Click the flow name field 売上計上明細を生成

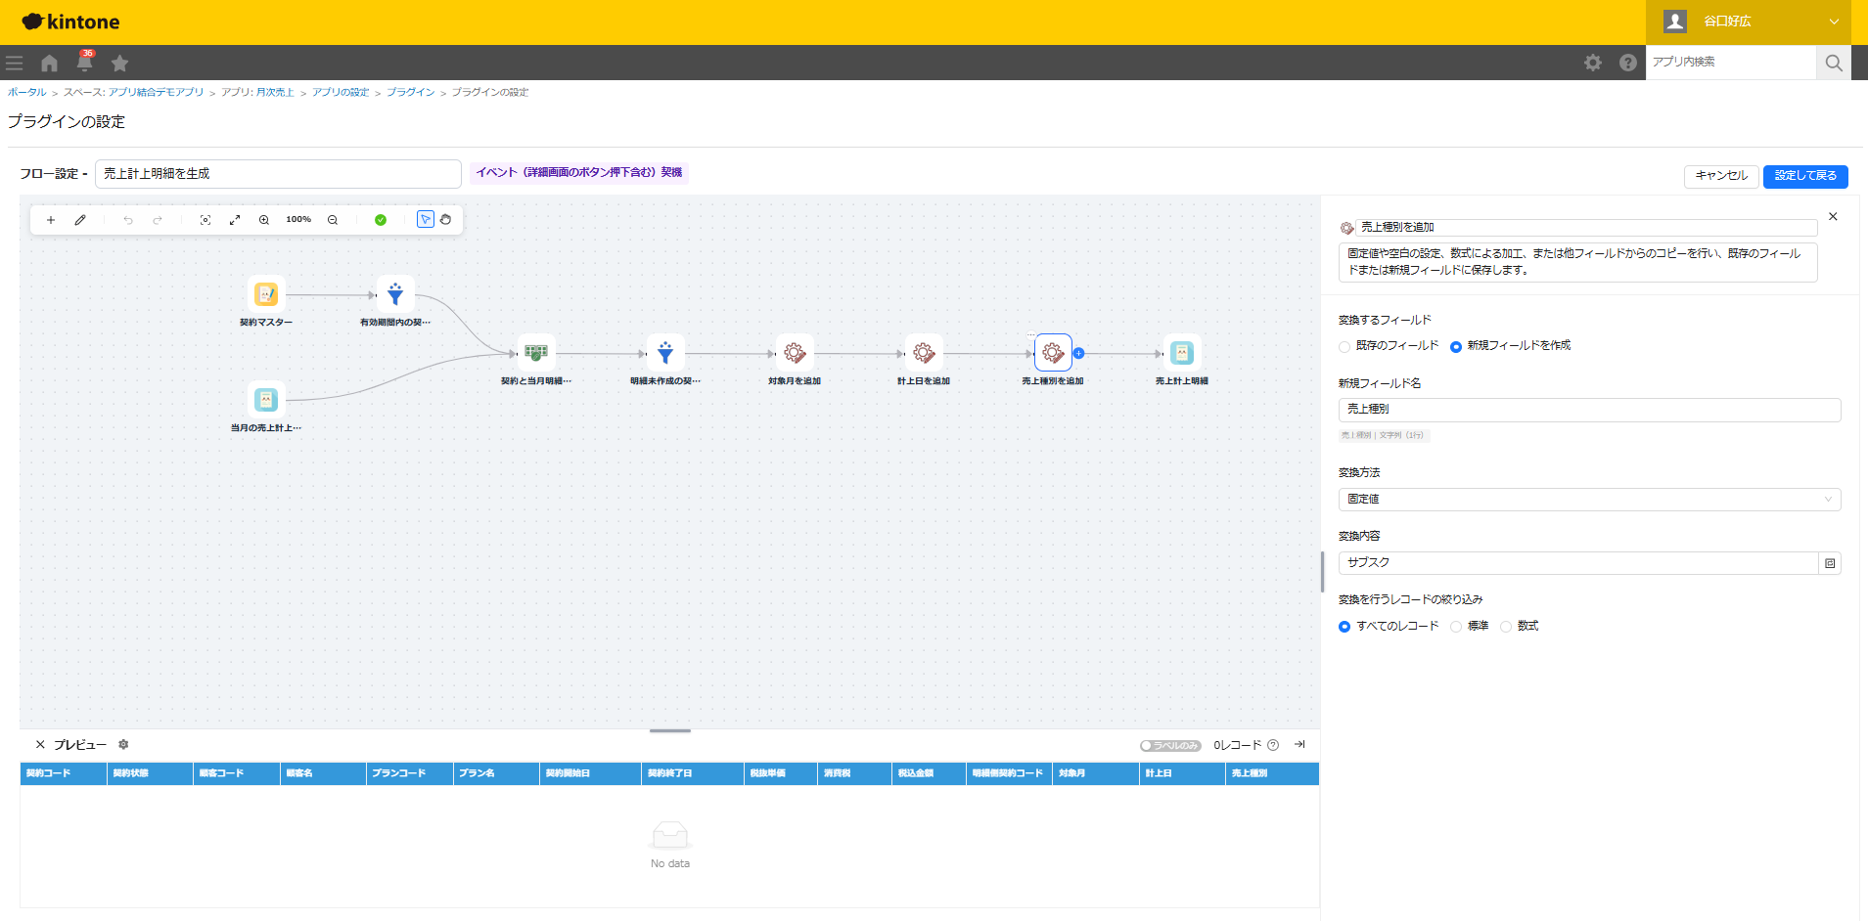click(278, 174)
